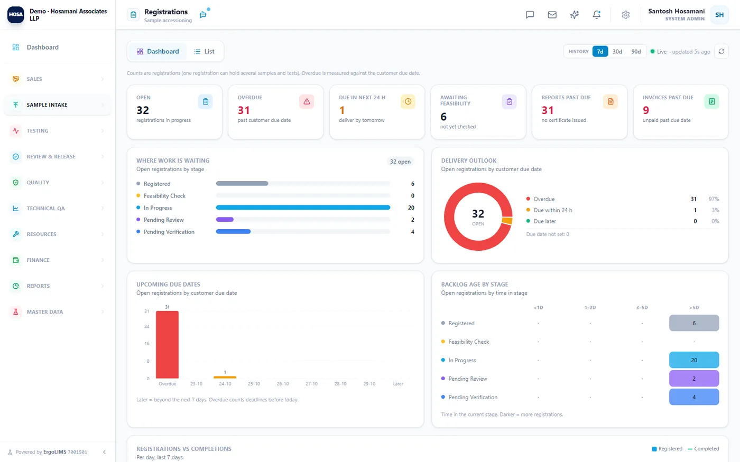Viewport: 740px width, 462px height.
Task: Open the settings gear icon
Action: [626, 15]
